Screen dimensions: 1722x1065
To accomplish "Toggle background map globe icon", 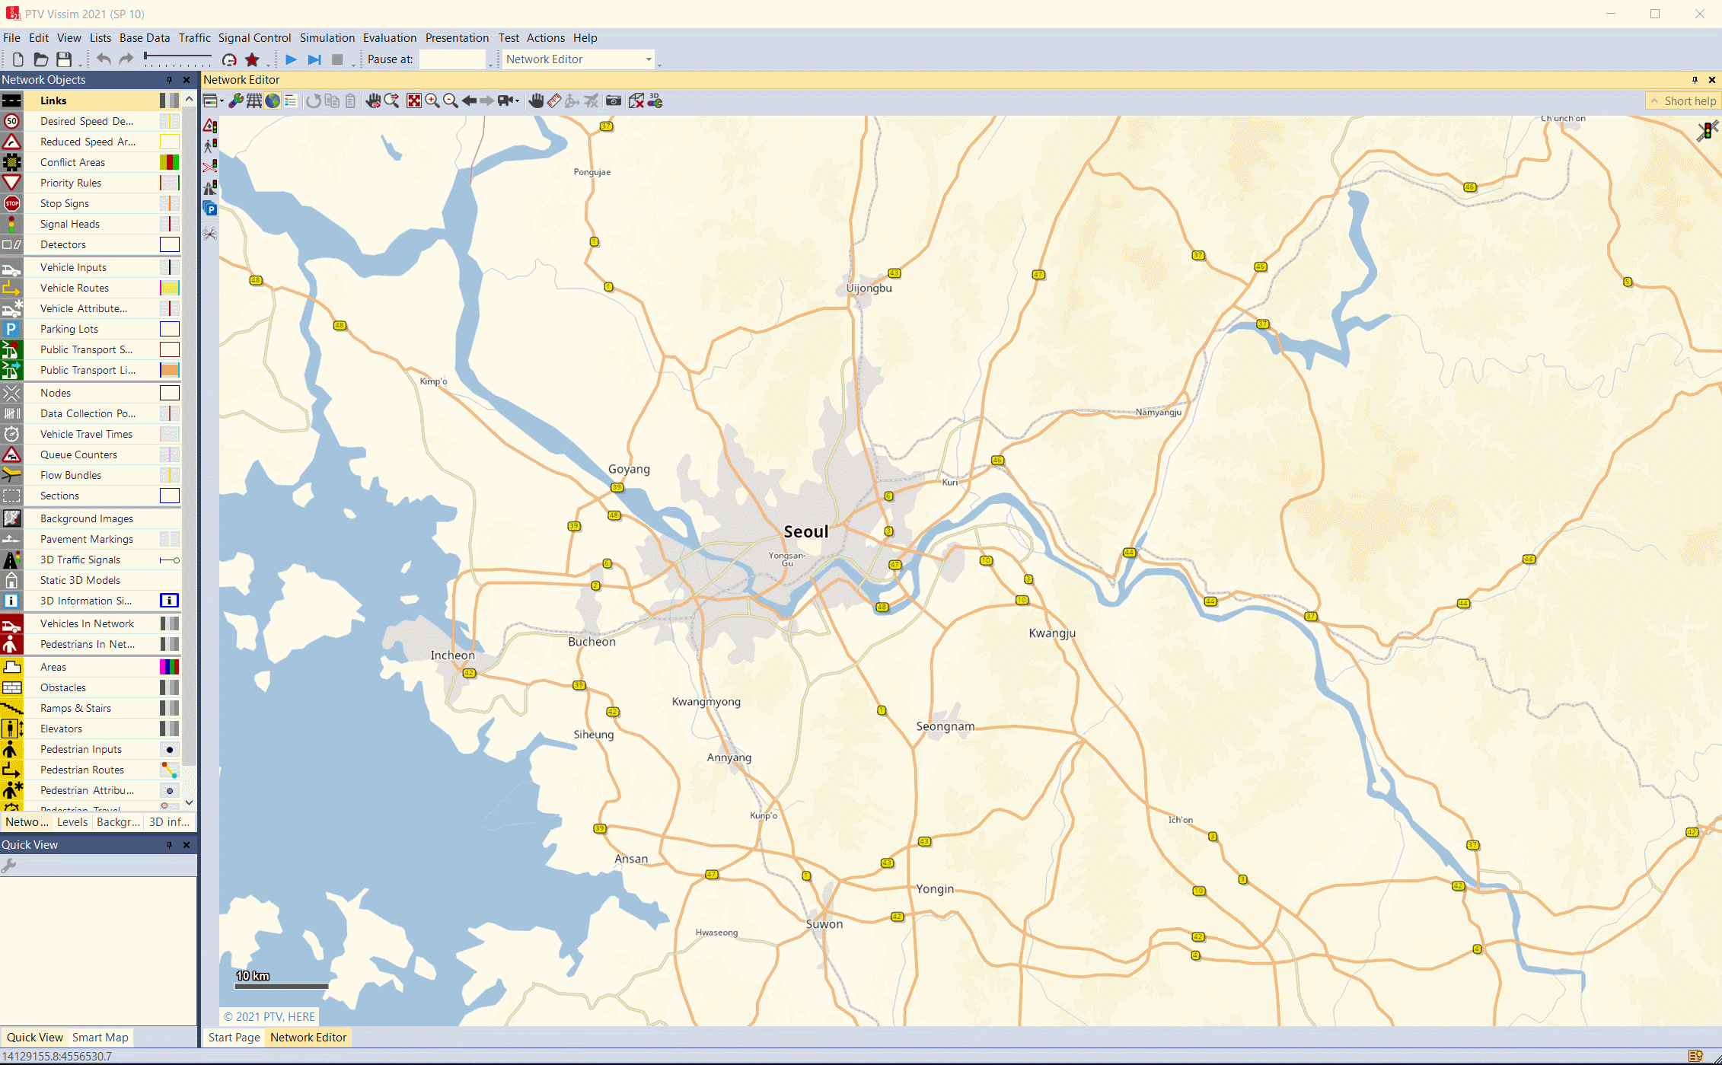I will [272, 101].
